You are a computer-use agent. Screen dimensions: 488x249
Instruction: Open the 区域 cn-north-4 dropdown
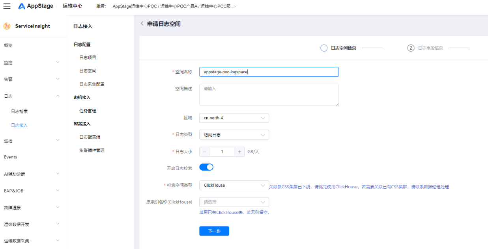(x=234, y=118)
